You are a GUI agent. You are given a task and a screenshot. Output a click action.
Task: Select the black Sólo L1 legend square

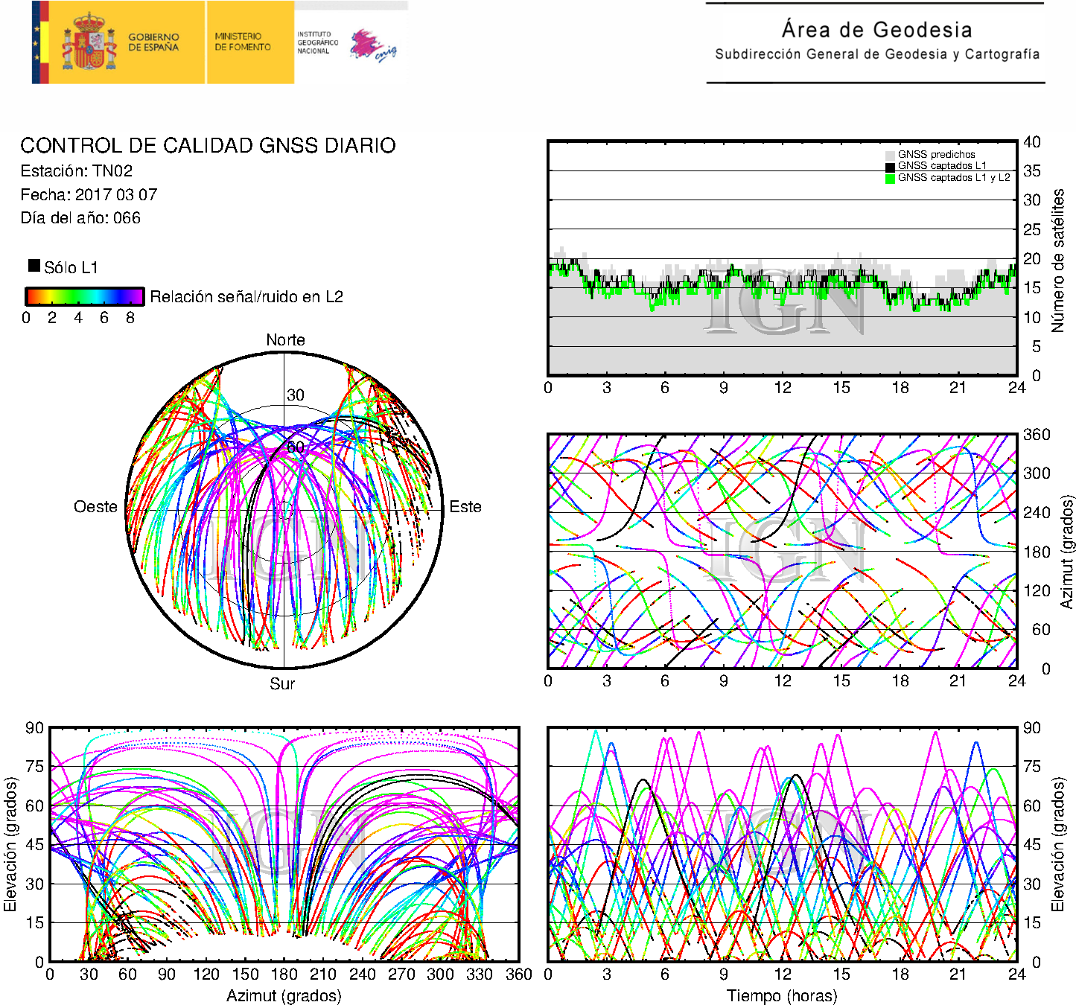(x=34, y=266)
